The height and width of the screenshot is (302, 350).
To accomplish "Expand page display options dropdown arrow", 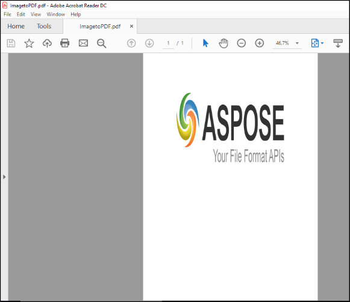I will (322, 43).
